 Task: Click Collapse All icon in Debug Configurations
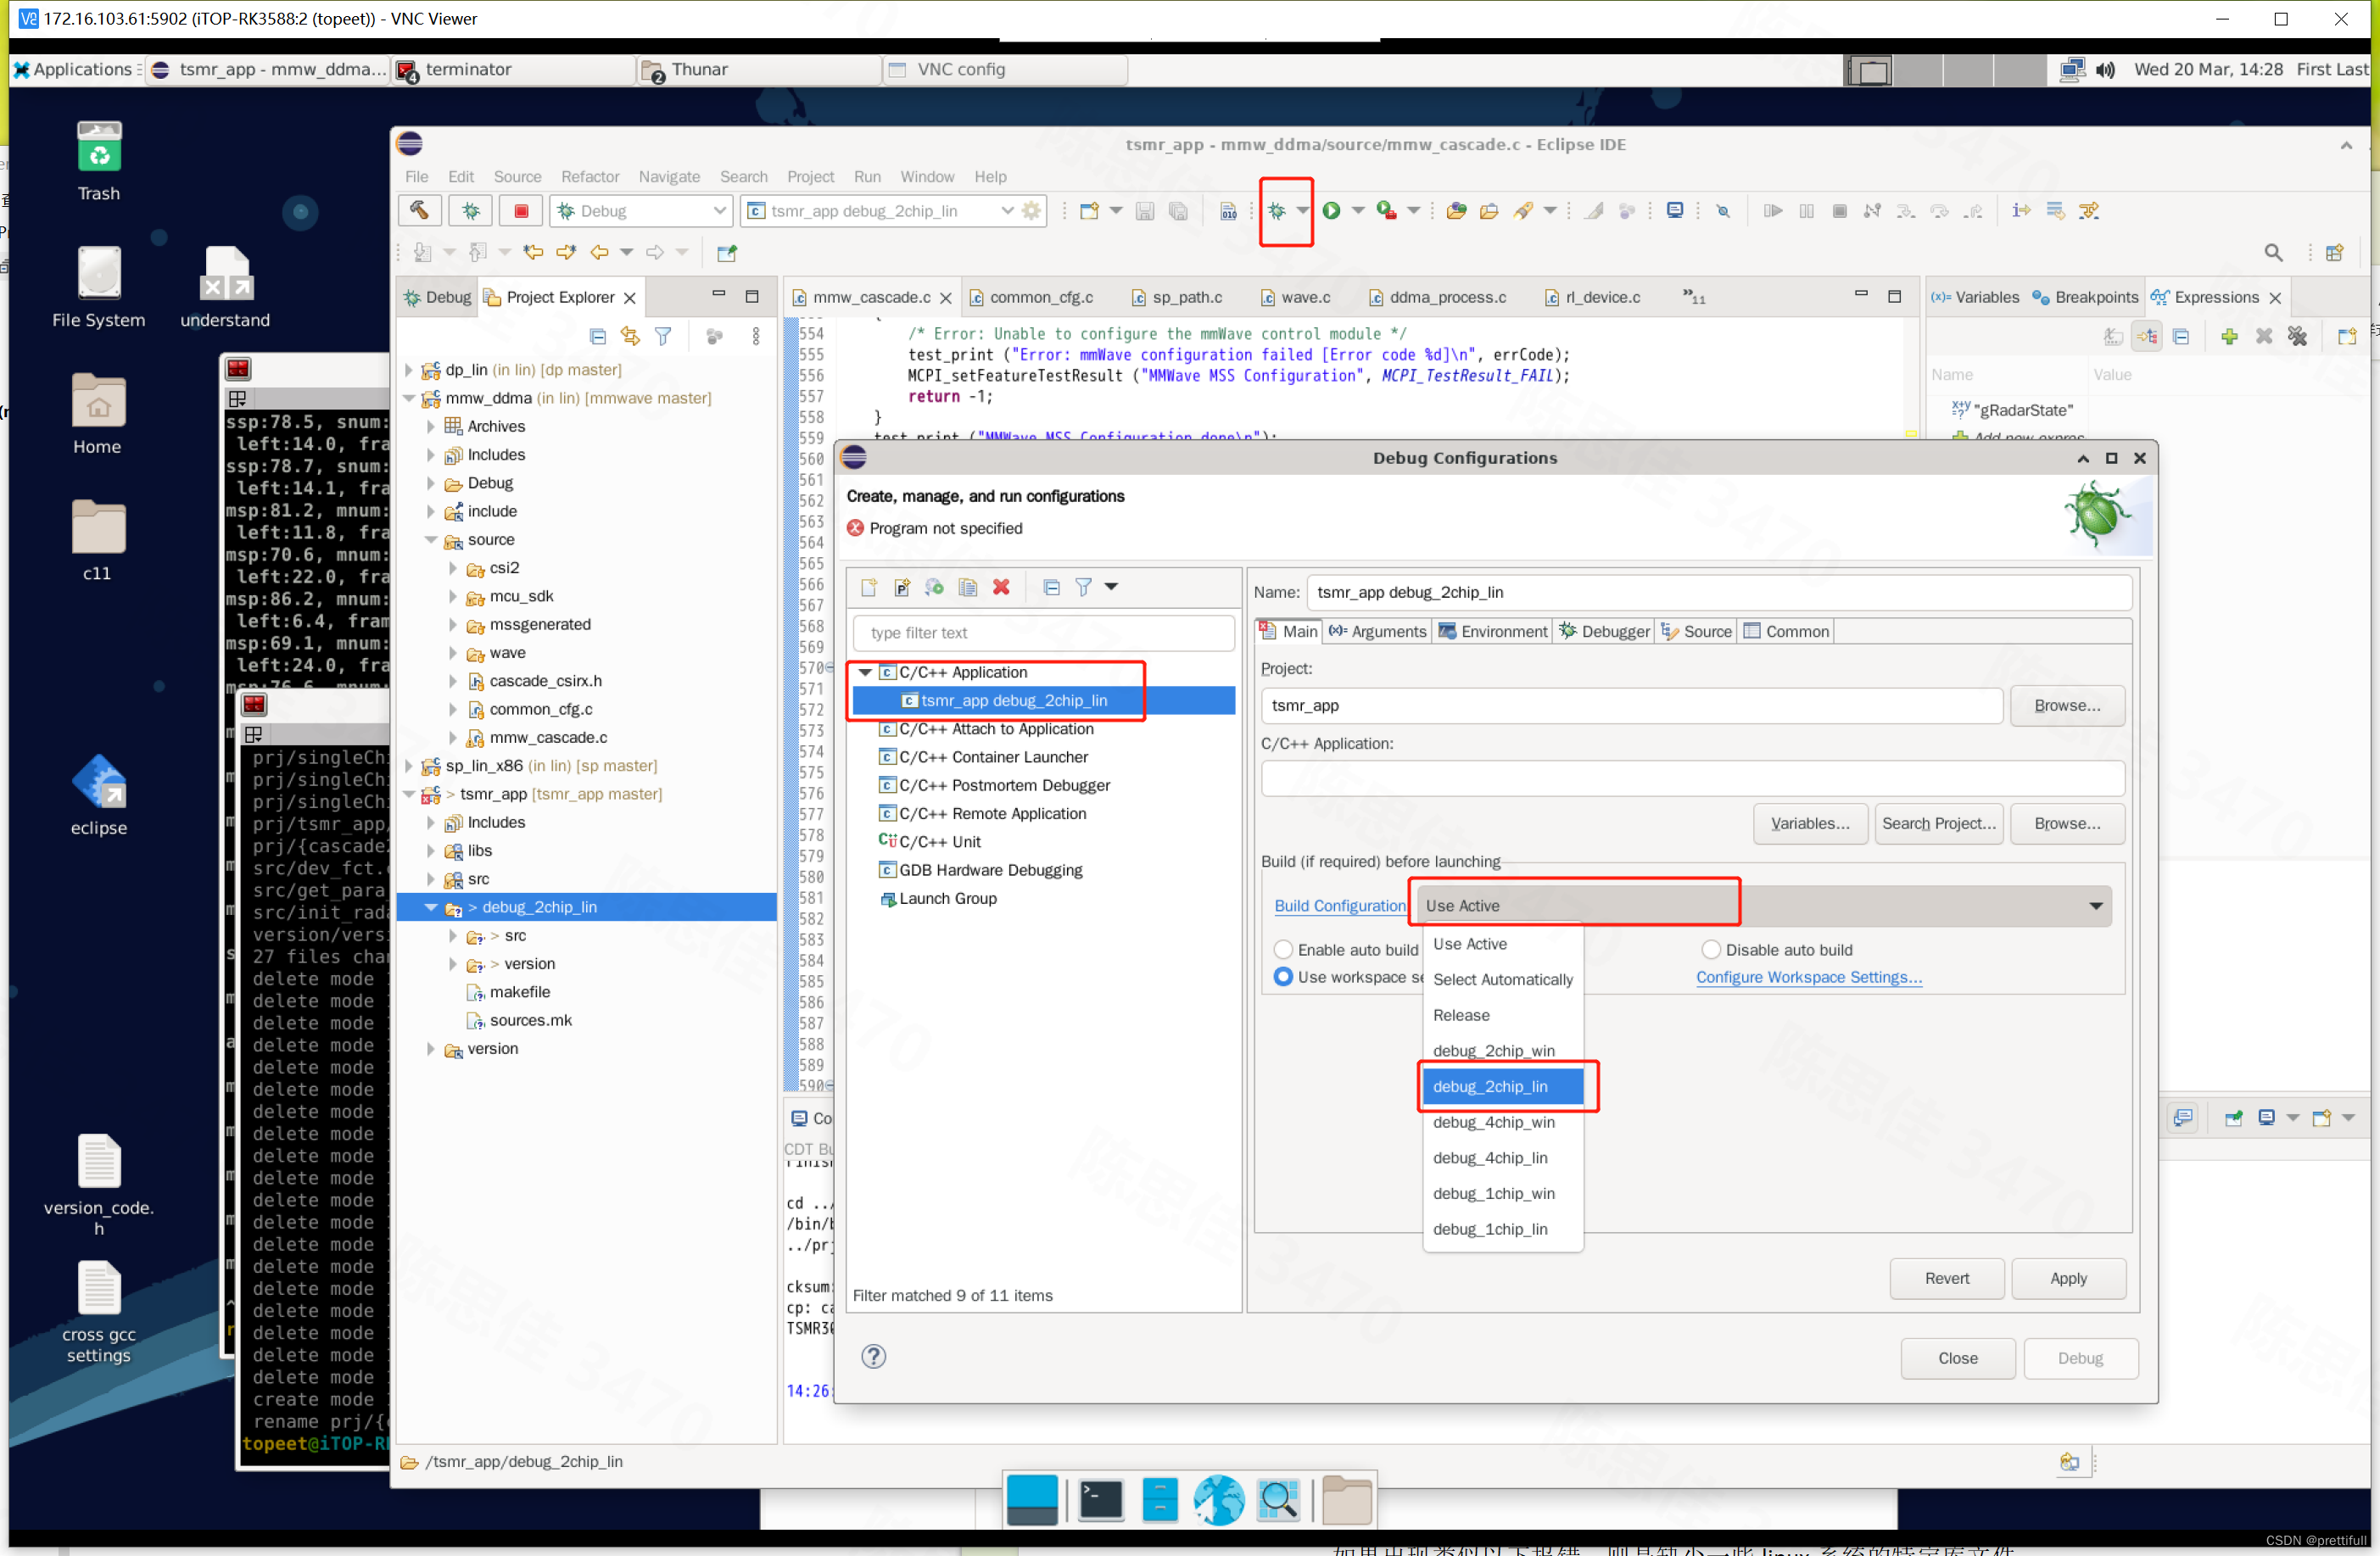pos(1051,587)
